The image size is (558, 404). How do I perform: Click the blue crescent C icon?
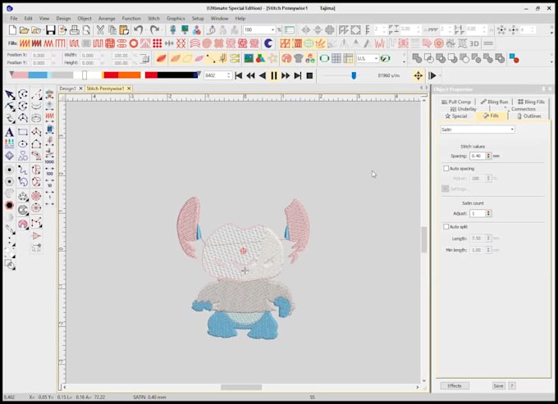tap(268, 43)
